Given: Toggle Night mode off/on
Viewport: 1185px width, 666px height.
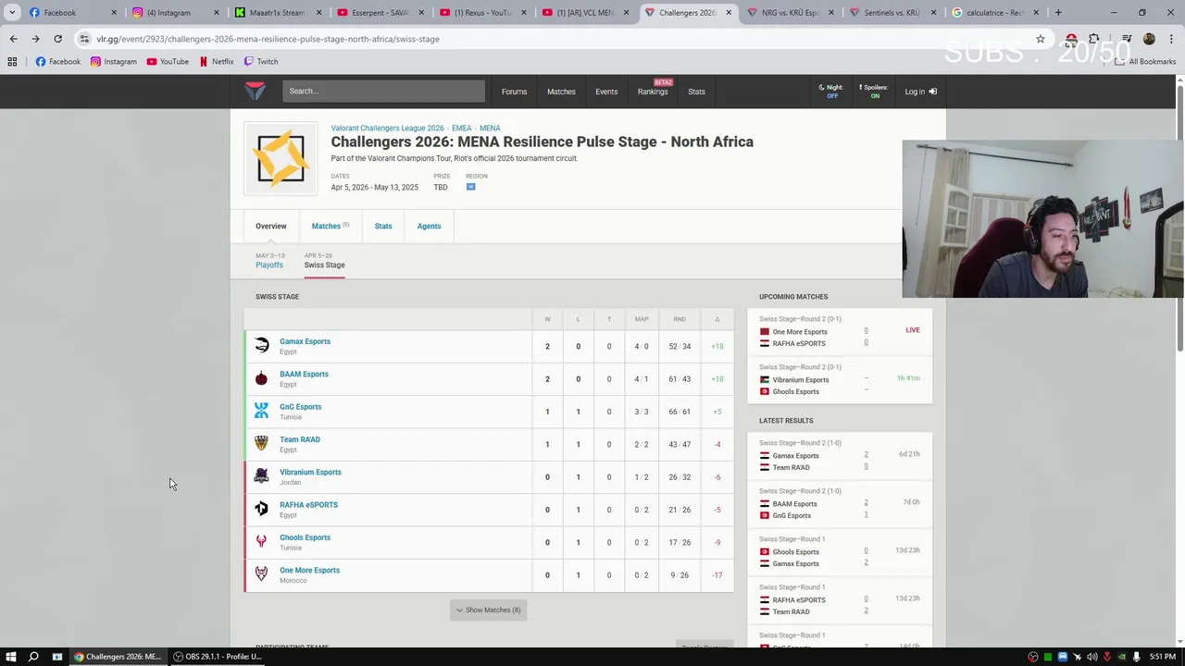Looking at the screenshot, I should click(830, 92).
